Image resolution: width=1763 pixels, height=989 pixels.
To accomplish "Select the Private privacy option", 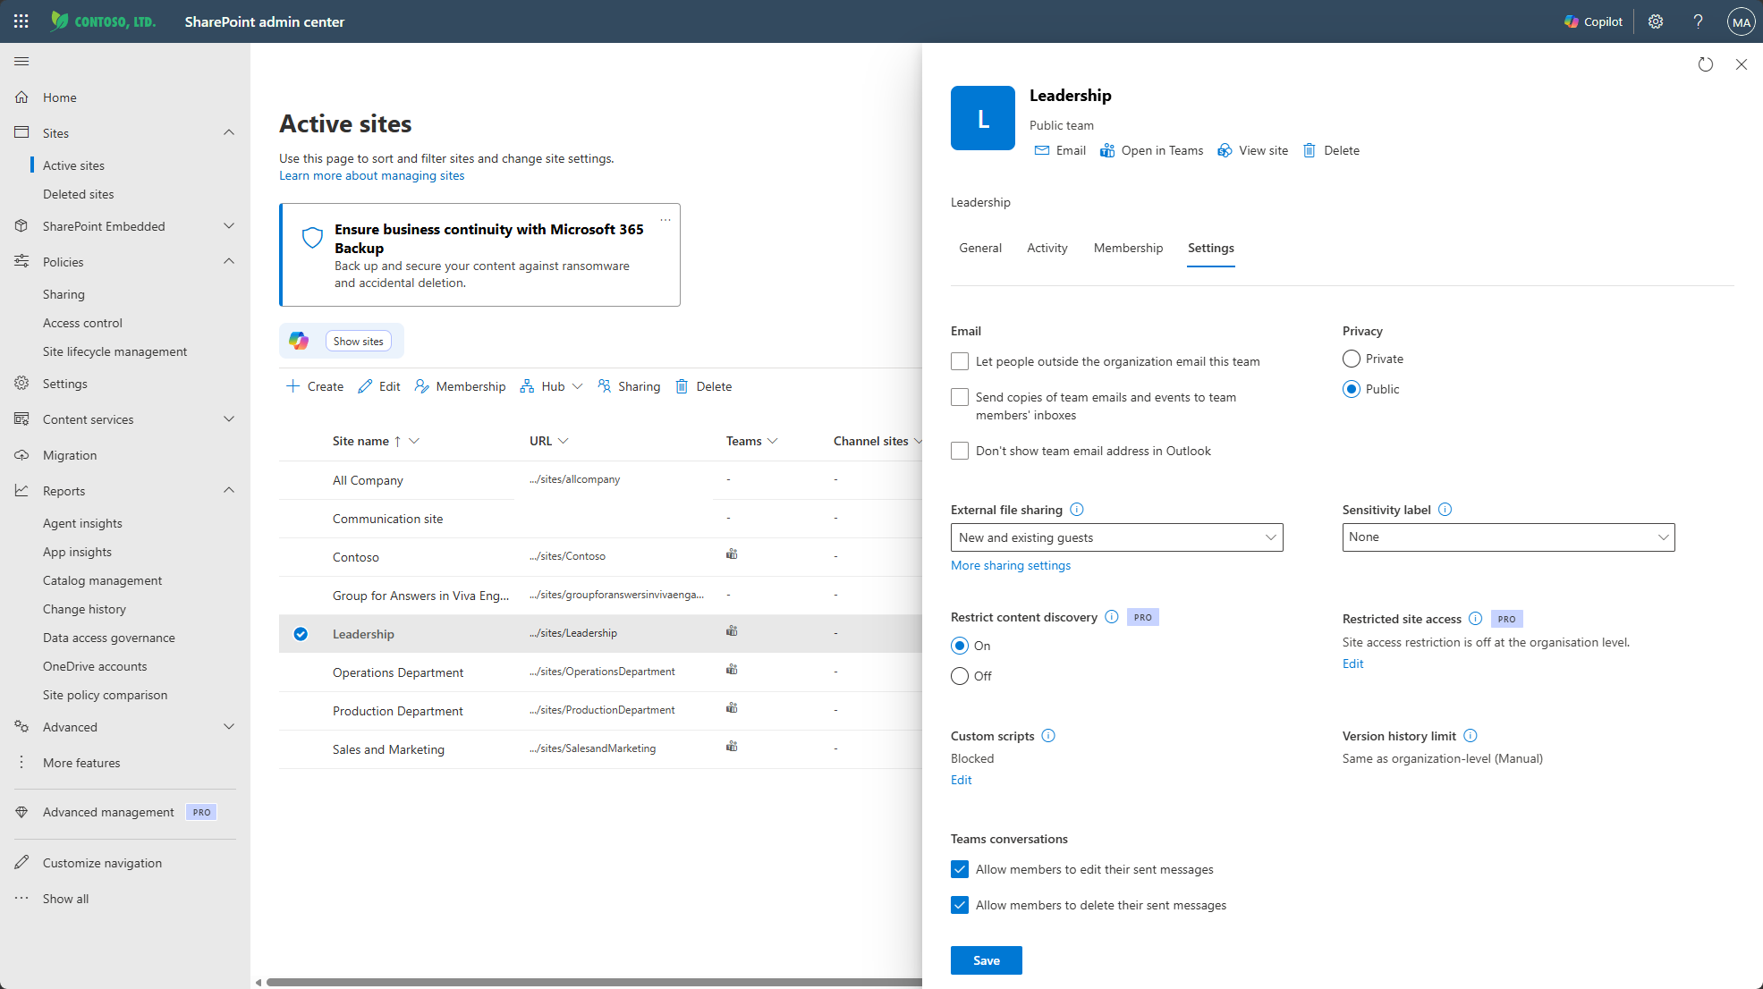I will pyautogui.click(x=1352, y=359).
